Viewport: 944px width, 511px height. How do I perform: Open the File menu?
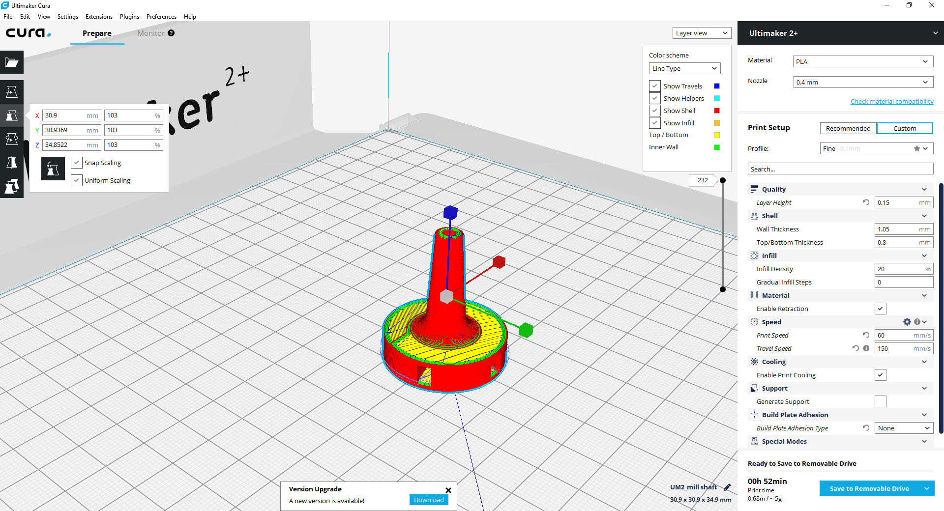click(8, 16)
